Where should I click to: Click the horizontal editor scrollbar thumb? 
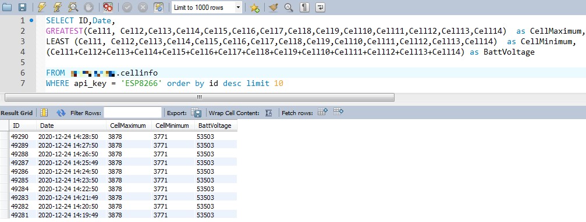coord(200,98)
